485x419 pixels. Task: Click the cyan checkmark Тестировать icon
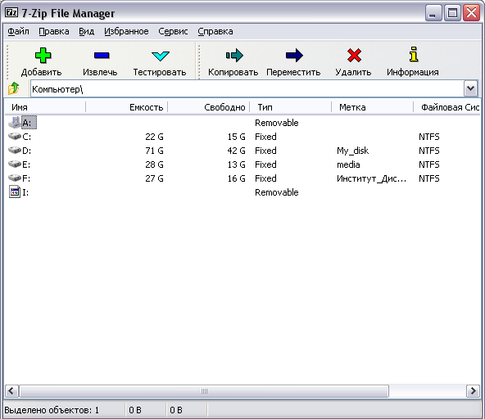(161, 56)
